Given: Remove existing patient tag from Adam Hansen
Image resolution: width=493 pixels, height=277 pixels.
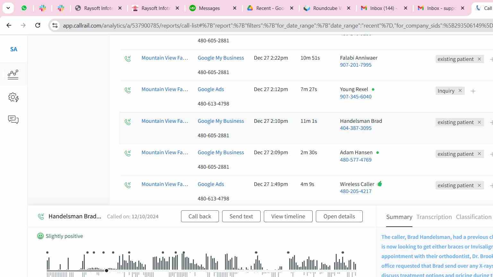Looking at the screenshot, I should click(479, 154).
